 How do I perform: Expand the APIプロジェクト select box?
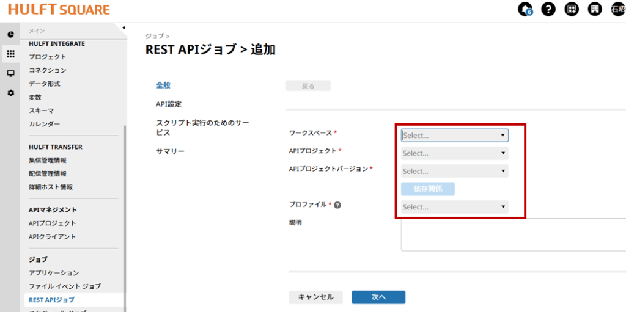coord(454,153)
